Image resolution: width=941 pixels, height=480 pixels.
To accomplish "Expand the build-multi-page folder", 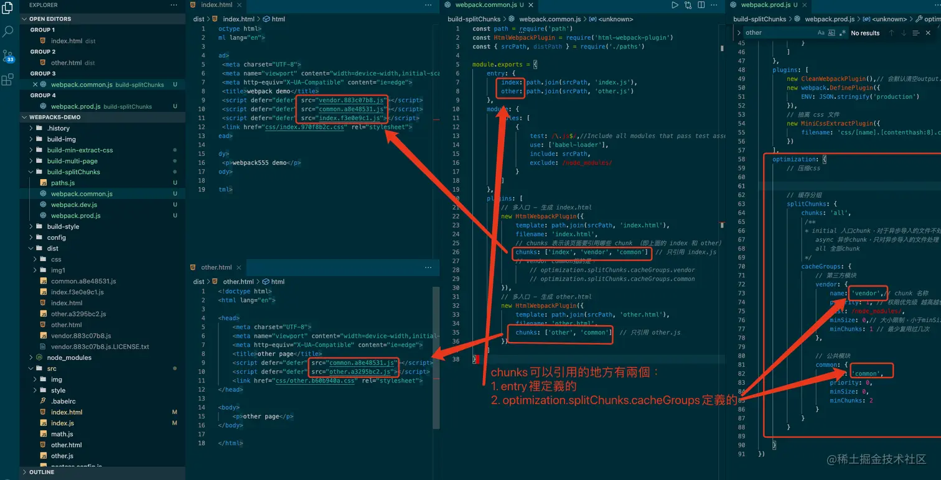I will [x=103, y=161].
